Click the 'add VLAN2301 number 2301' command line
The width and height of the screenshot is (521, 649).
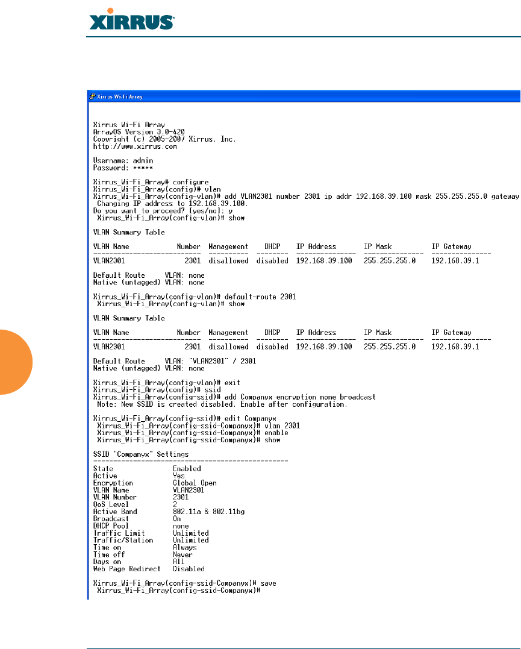click(306, 196)
